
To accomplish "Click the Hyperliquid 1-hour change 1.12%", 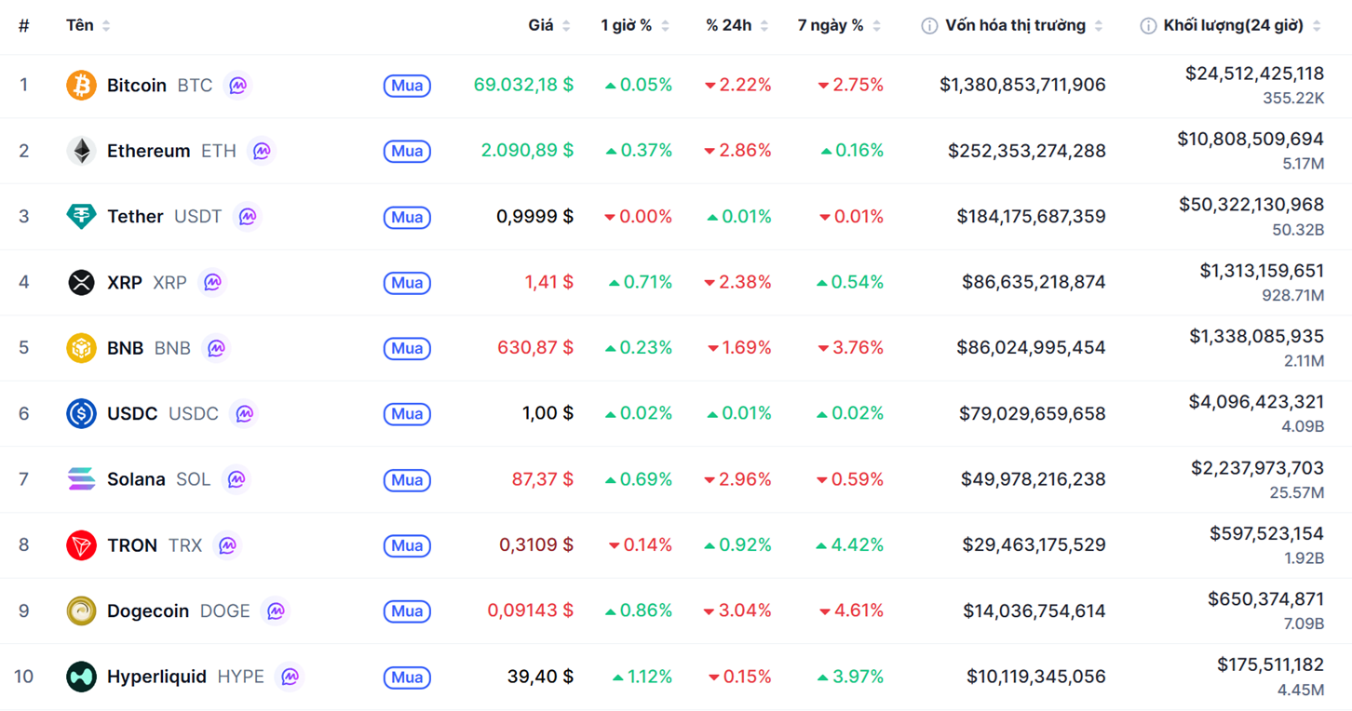I will point(642,677).
